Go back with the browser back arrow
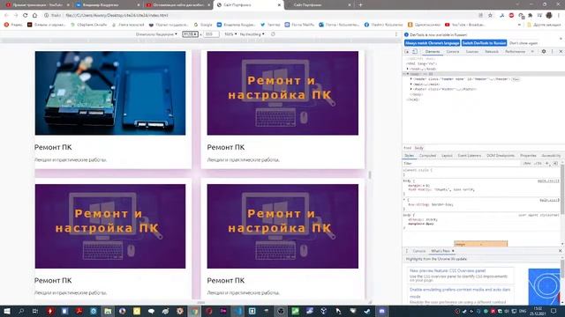This screenshot has height=317, width=565. (6, 15)
